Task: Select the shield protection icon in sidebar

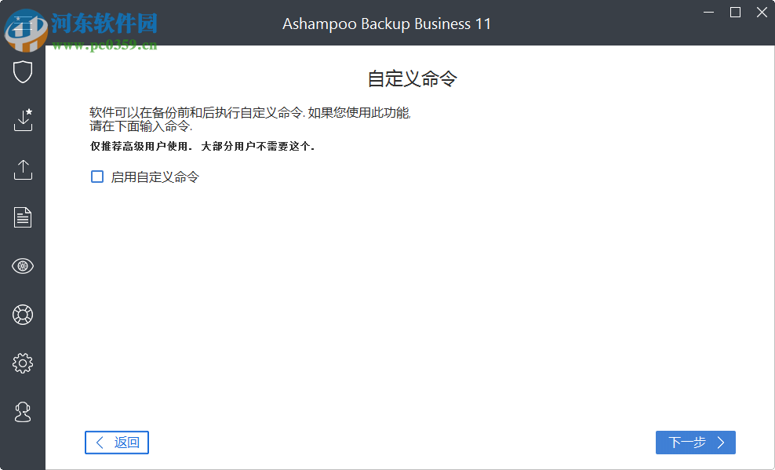Action: click(23, 71)
